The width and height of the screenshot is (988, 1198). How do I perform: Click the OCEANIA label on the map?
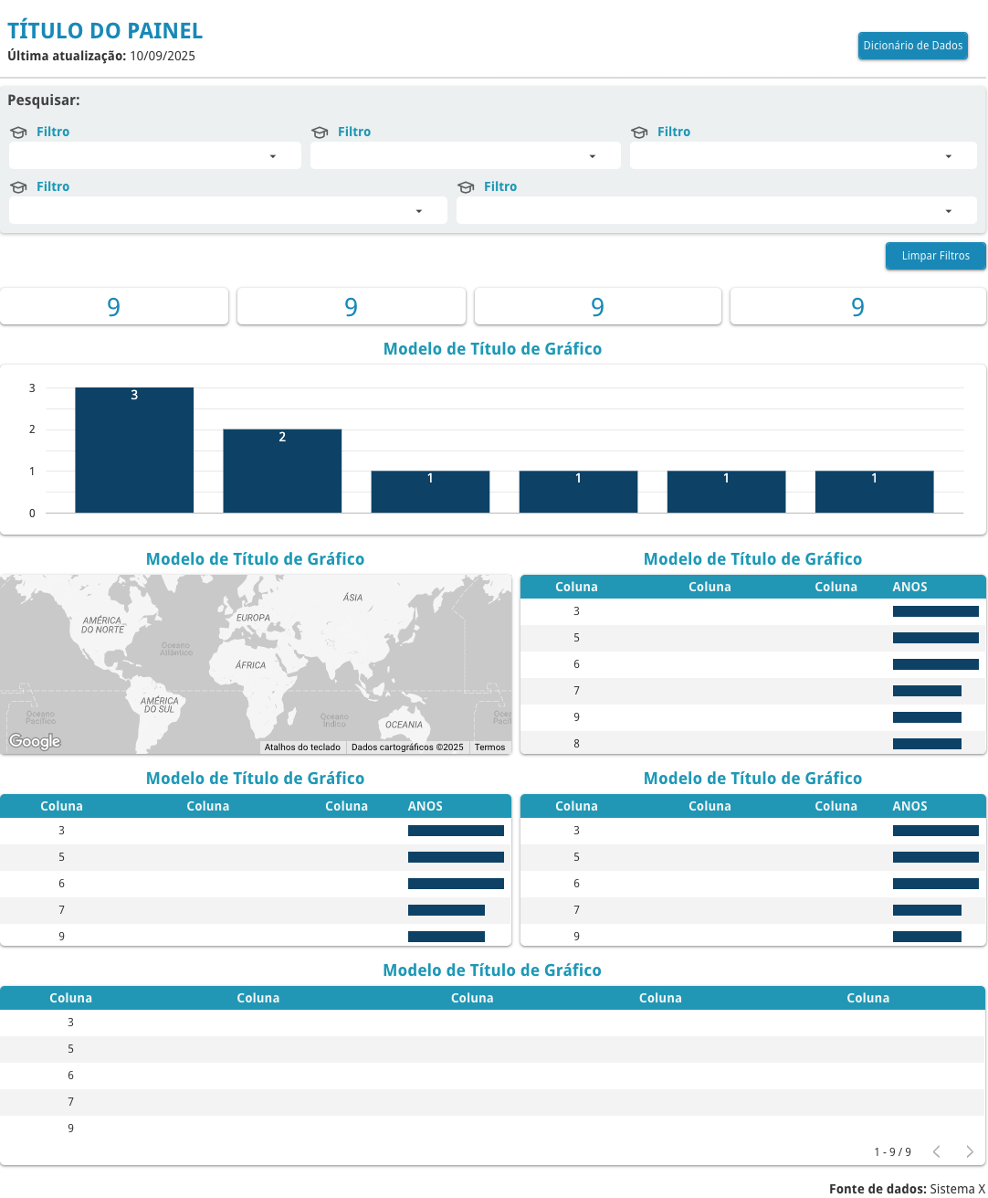404,725
